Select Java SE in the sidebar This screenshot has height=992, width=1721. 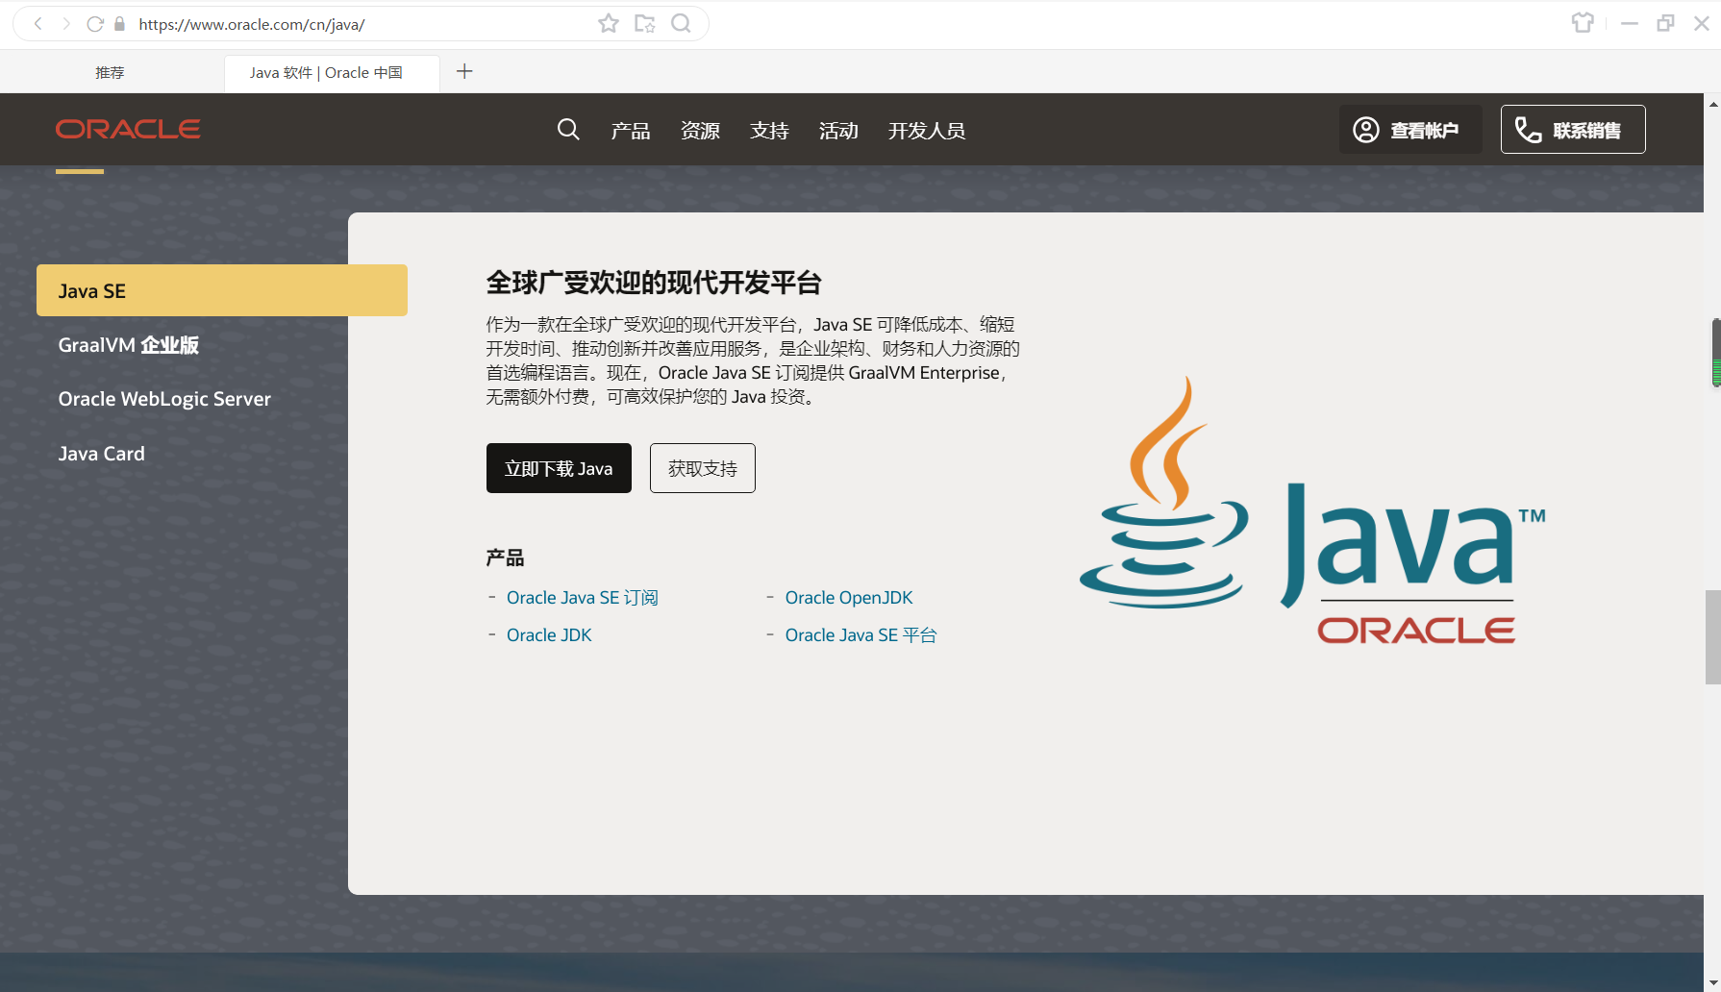(222, 290)
